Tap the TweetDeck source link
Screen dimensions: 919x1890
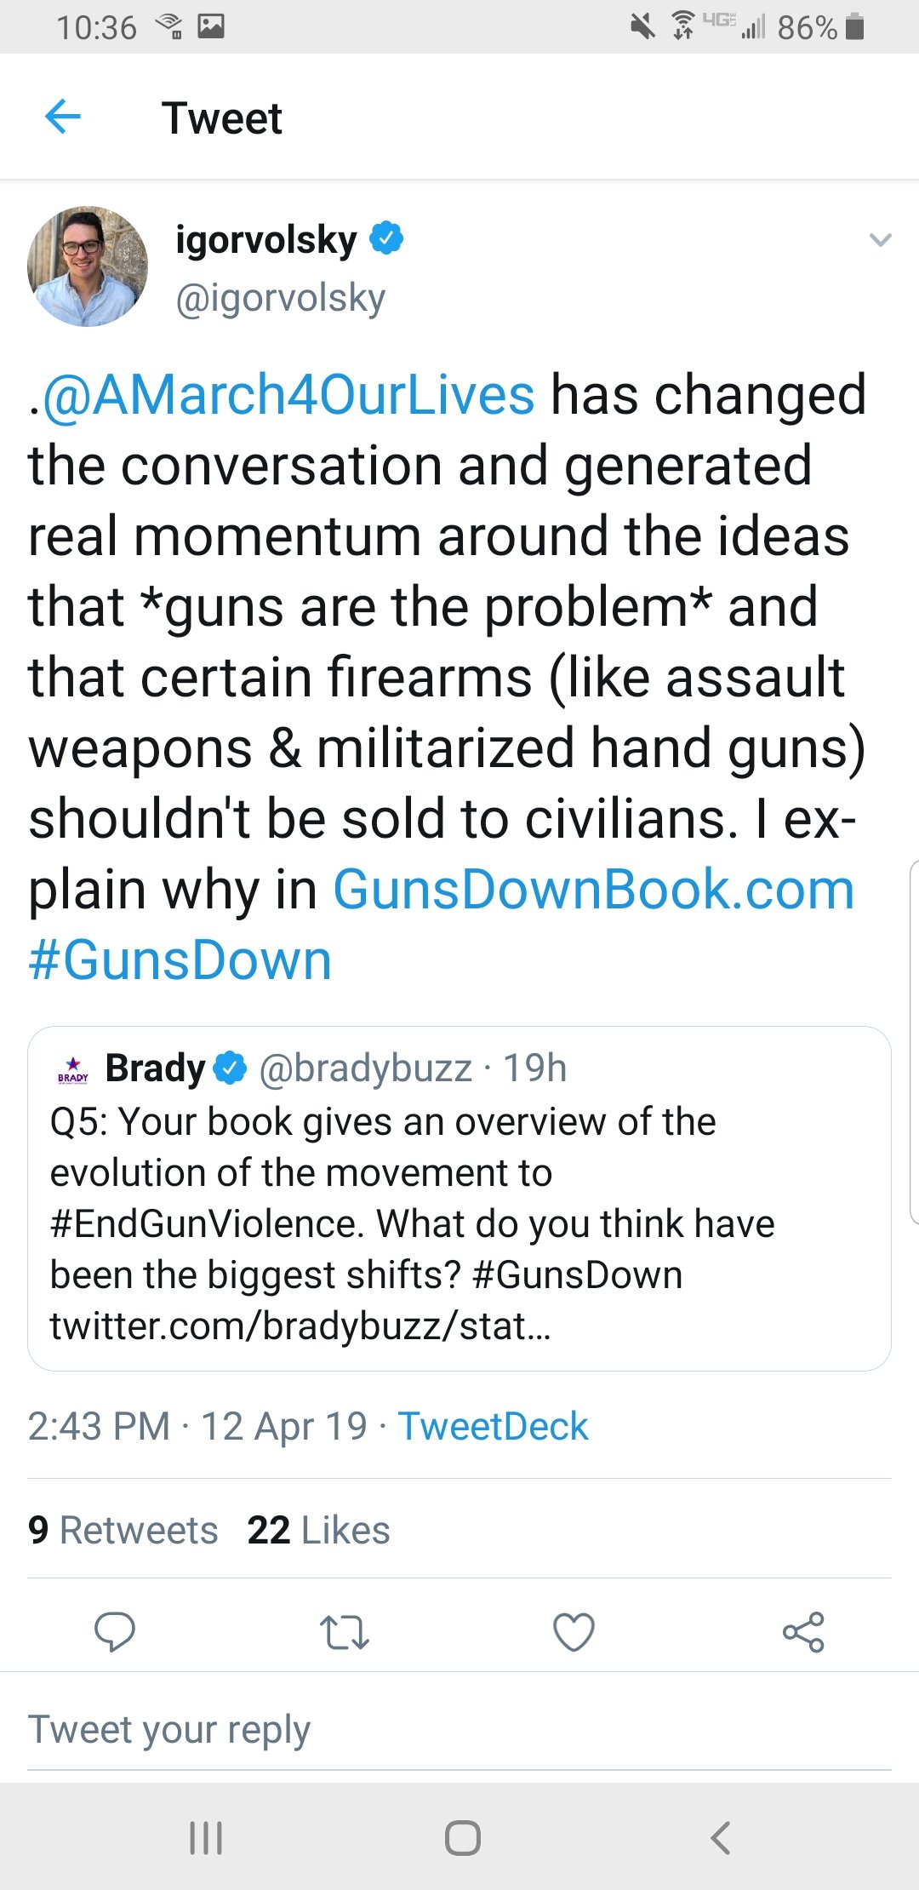pyautogui.click(x=493, y=1426)
